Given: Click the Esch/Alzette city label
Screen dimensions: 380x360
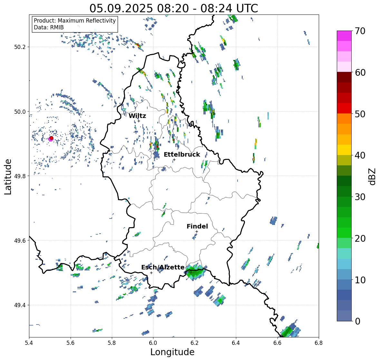Looking at the screenshot, I should click(163, 267).
